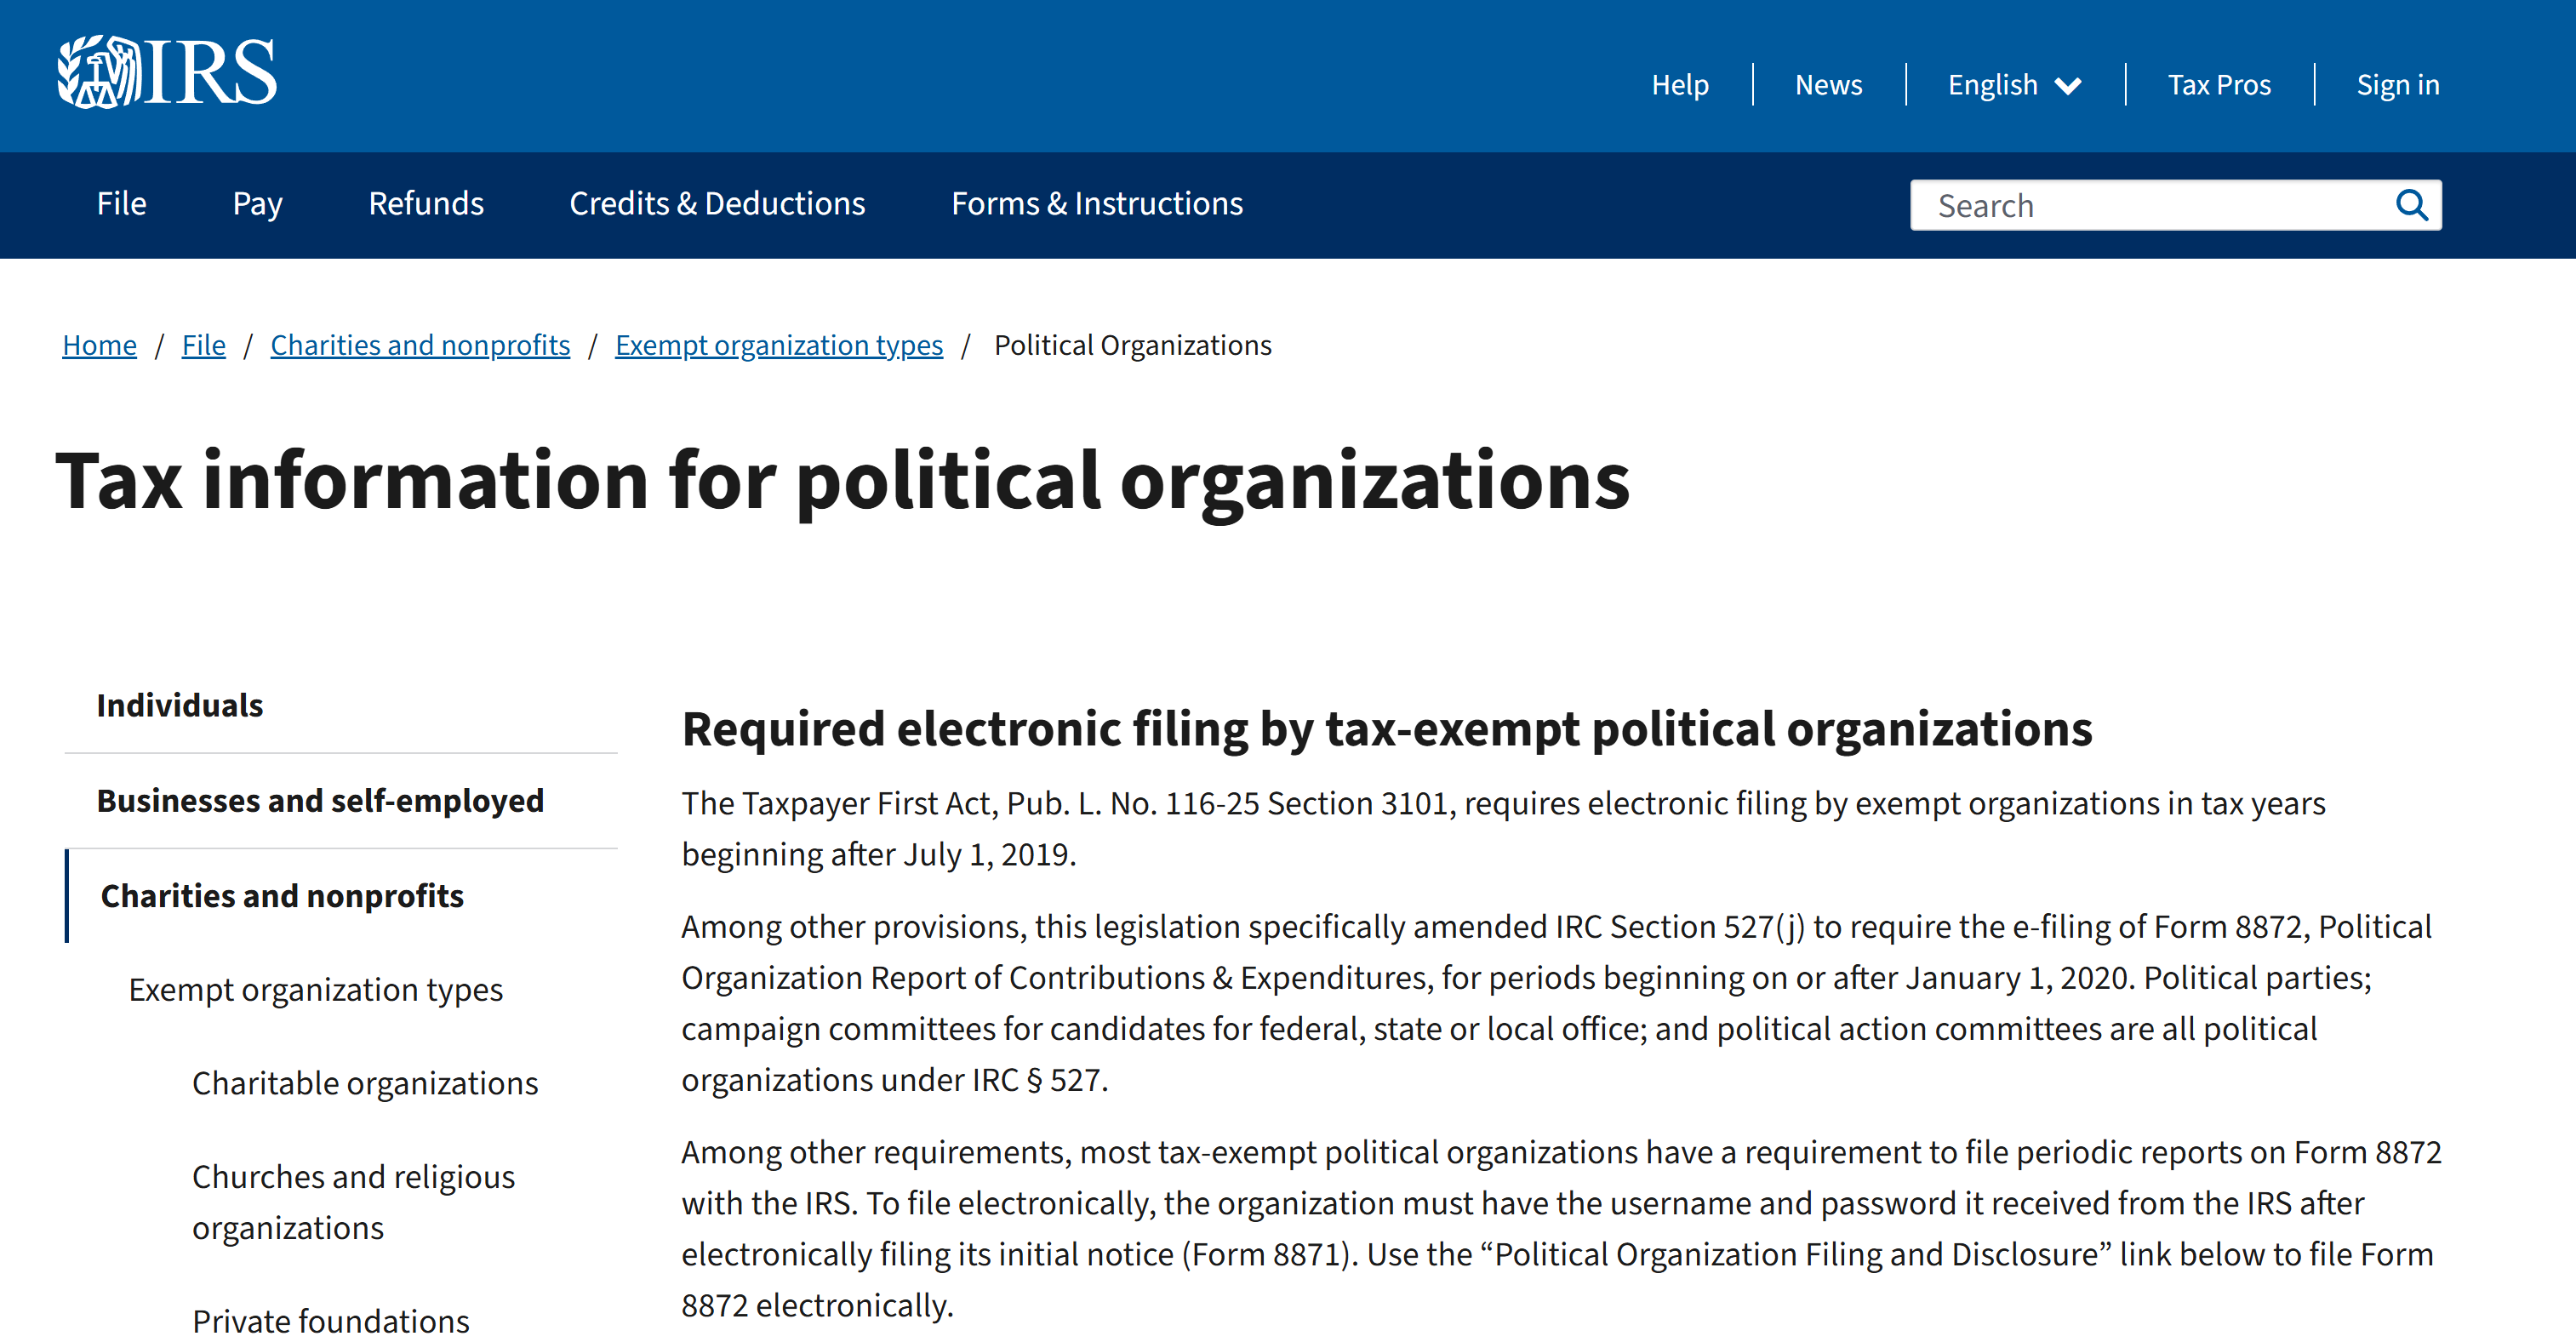Open Forms & Instructions menu
The width and height of the screenshot is (2576, 1342).
click(x=1097, y=204)
